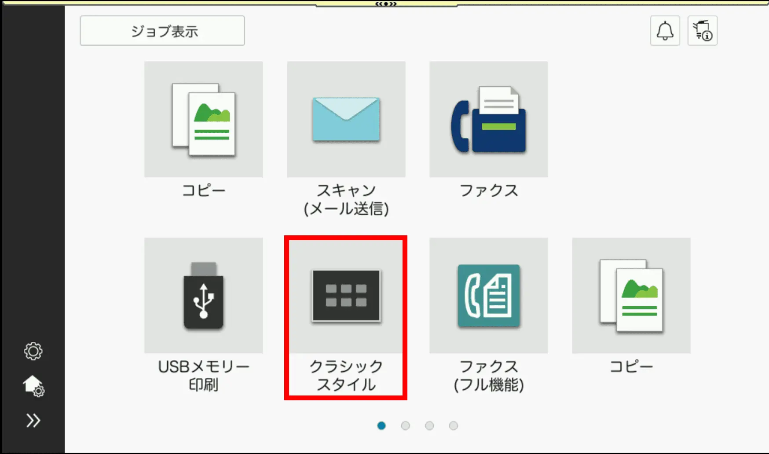Tap the envelope スキャン (メール送信) icon
This screenshot has width=769, height=454.
pyautogui.click(x=346, y=119)
